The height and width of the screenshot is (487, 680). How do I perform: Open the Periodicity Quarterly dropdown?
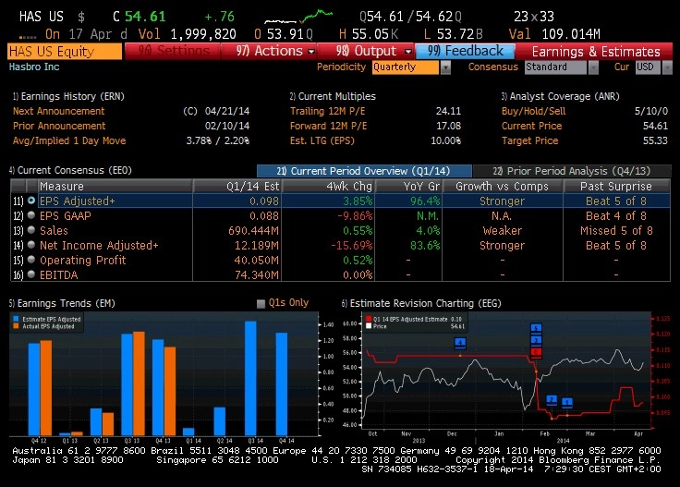[x=445, y=67]
